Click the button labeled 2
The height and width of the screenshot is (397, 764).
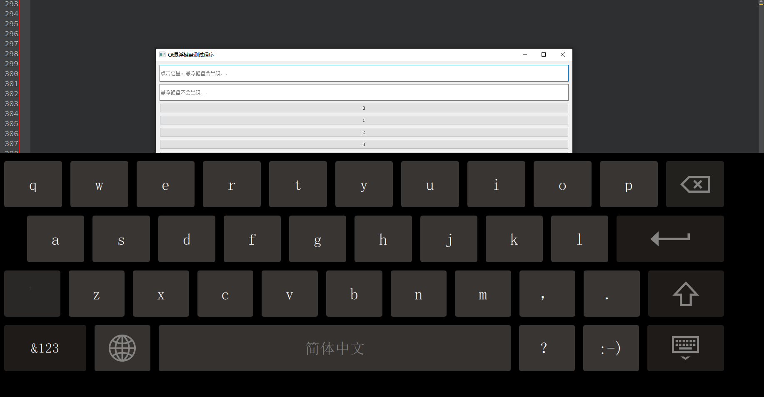pyautogui.click(x=364, y=132)
